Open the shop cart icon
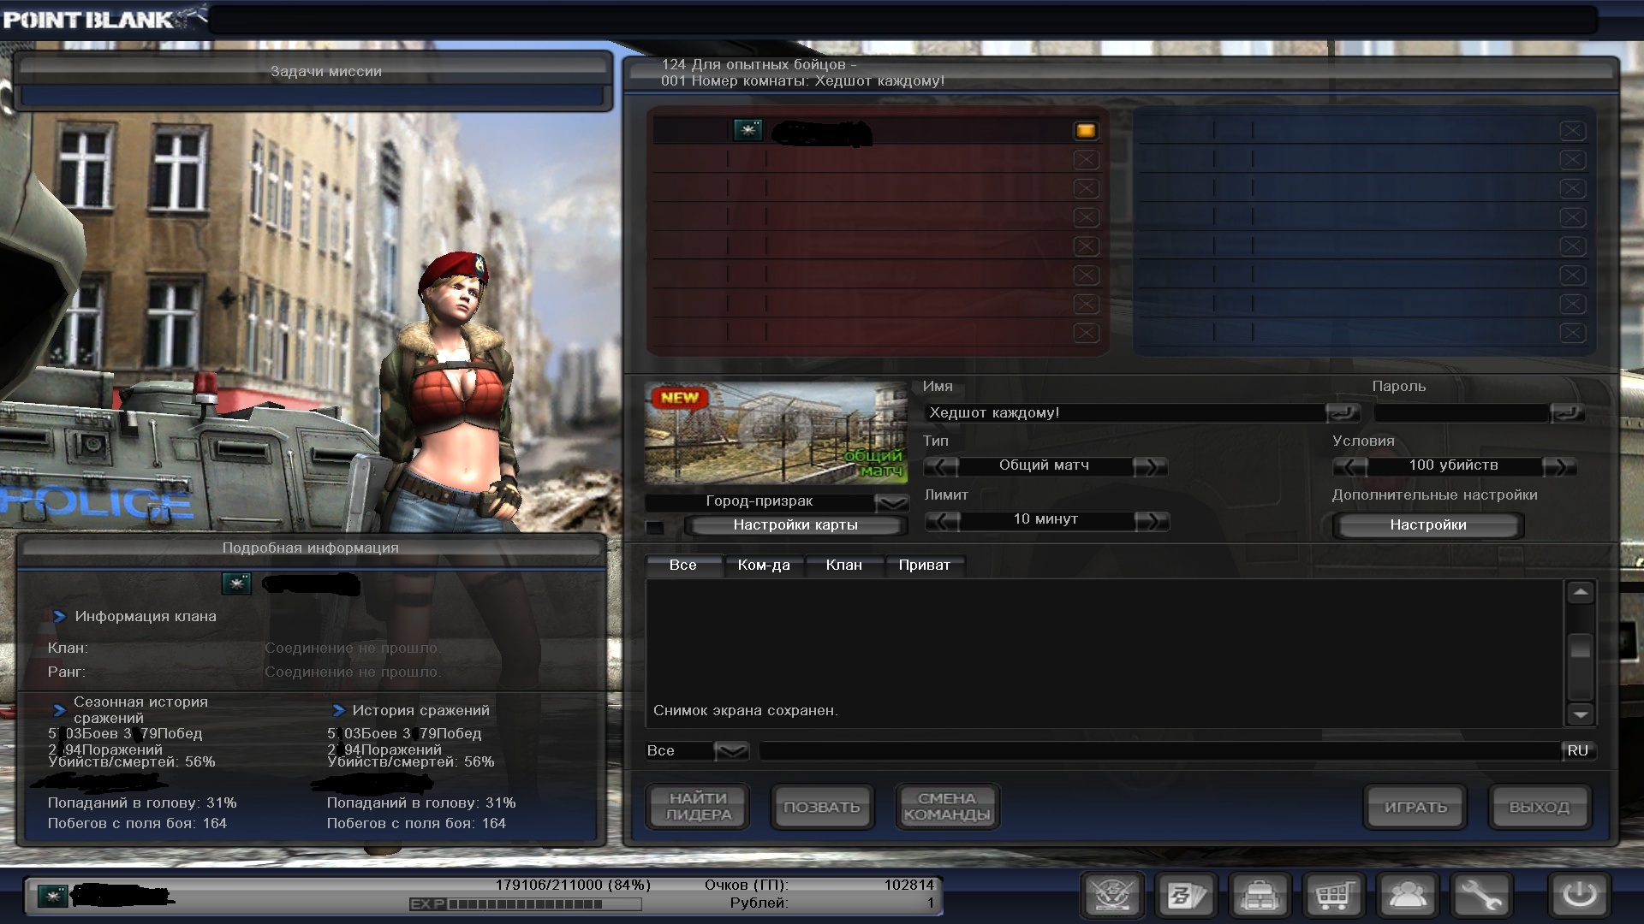The height and width of the screenshot is (924, 1644). pyautogui.click(x=1333, y=897)
